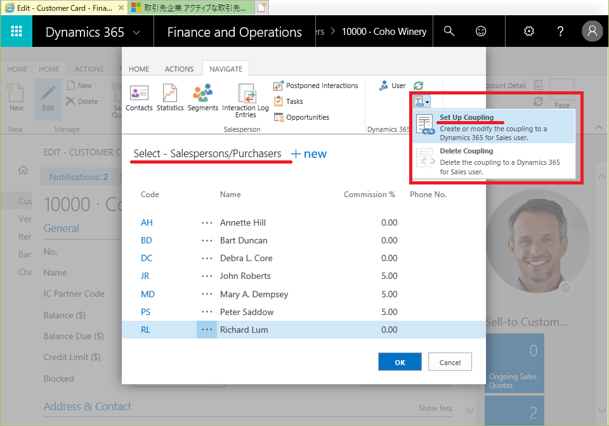
Task: Choose Delete Coupling menu entry
Action: pyautogui.click(x=494, y=161)
